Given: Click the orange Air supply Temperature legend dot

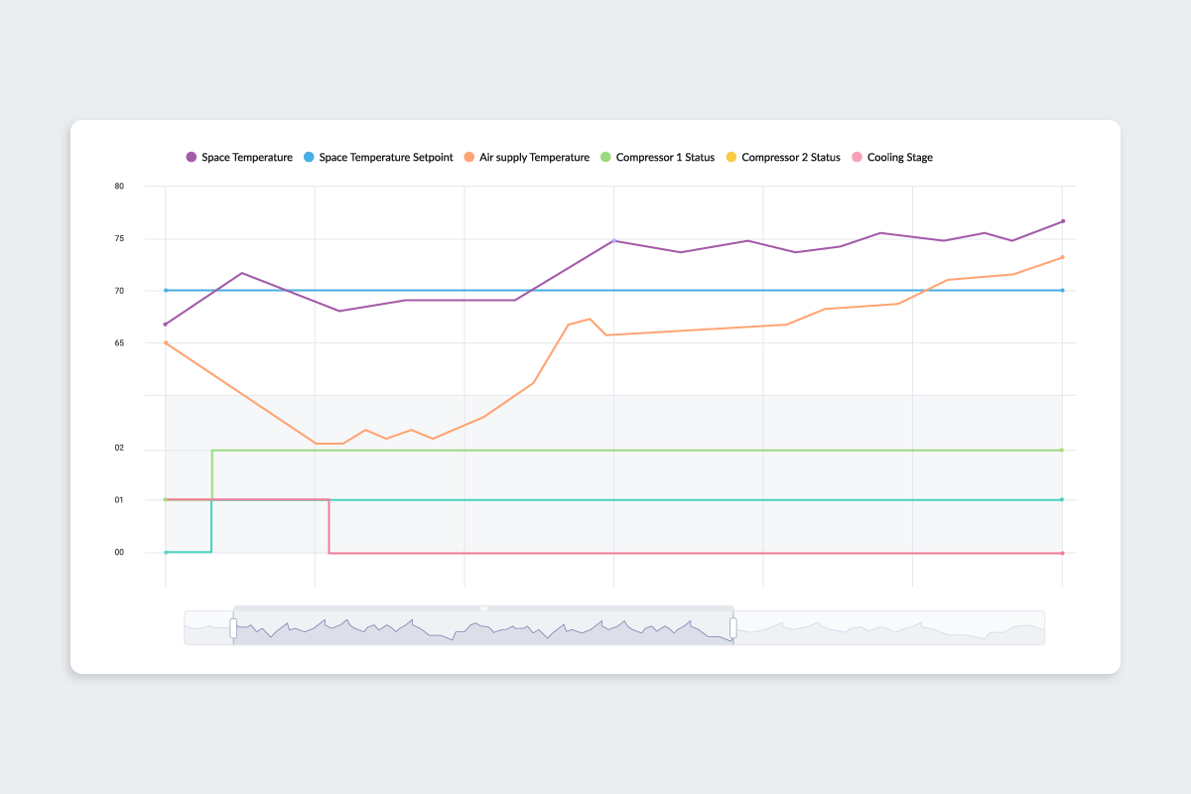Looking at the screenshot, I should tap(469, 158).
